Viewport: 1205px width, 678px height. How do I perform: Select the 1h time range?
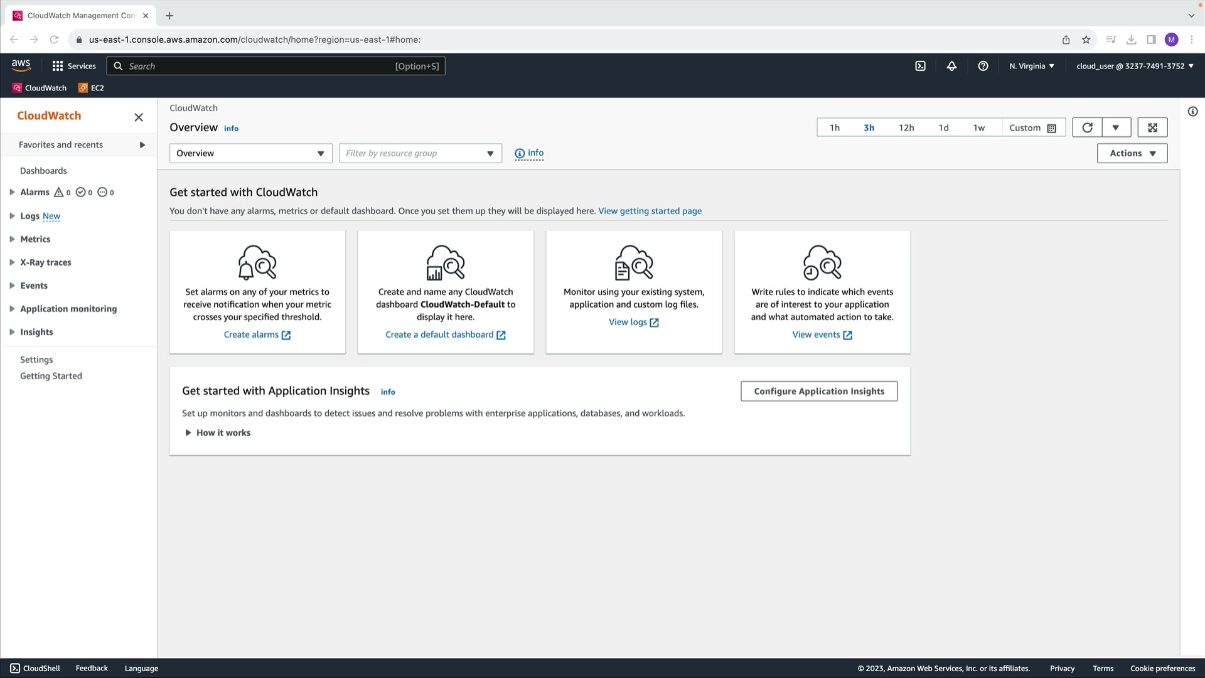834,127
